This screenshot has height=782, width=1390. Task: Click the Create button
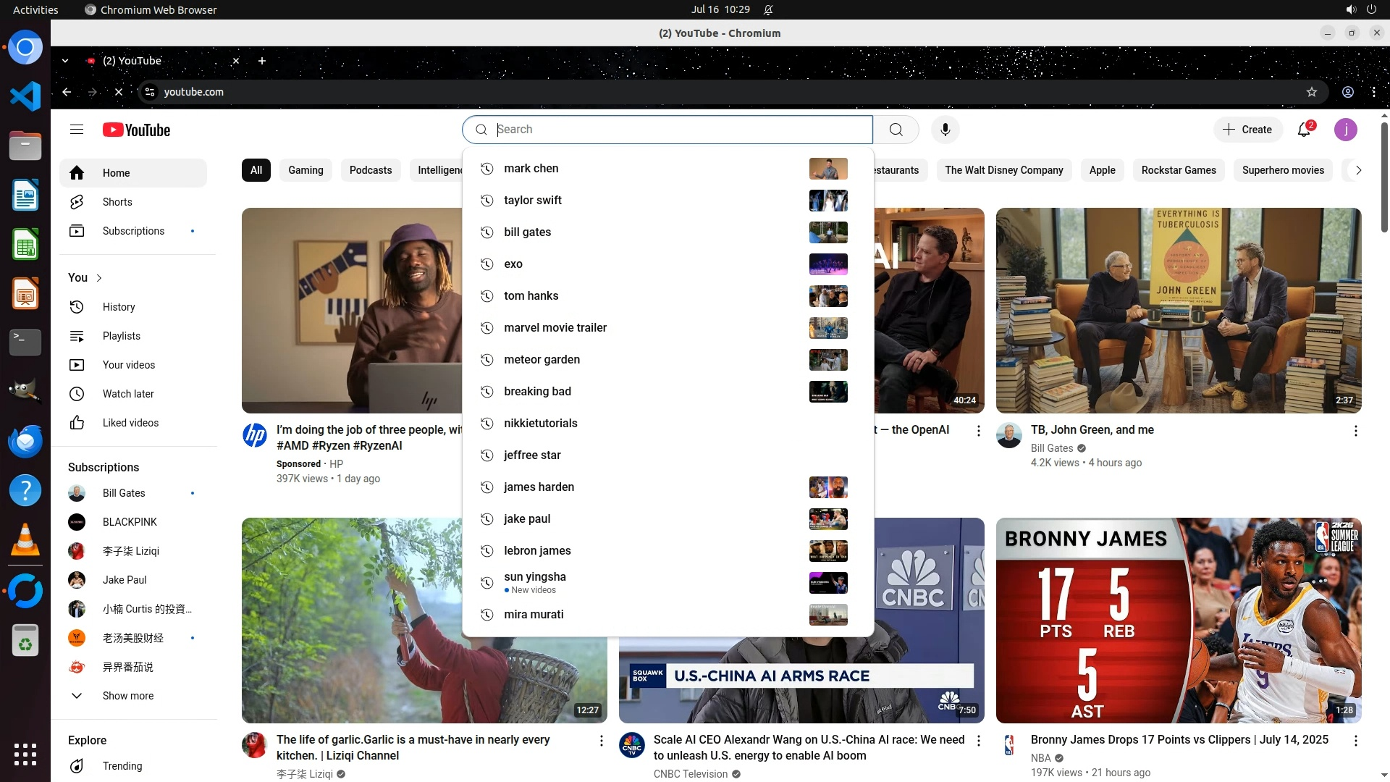(1247, 130)
